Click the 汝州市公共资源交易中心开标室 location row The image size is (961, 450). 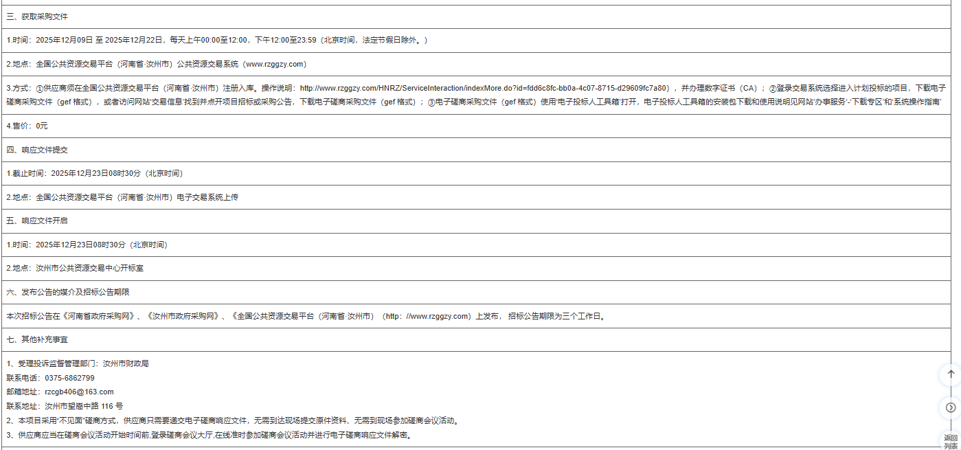[80, 268]
